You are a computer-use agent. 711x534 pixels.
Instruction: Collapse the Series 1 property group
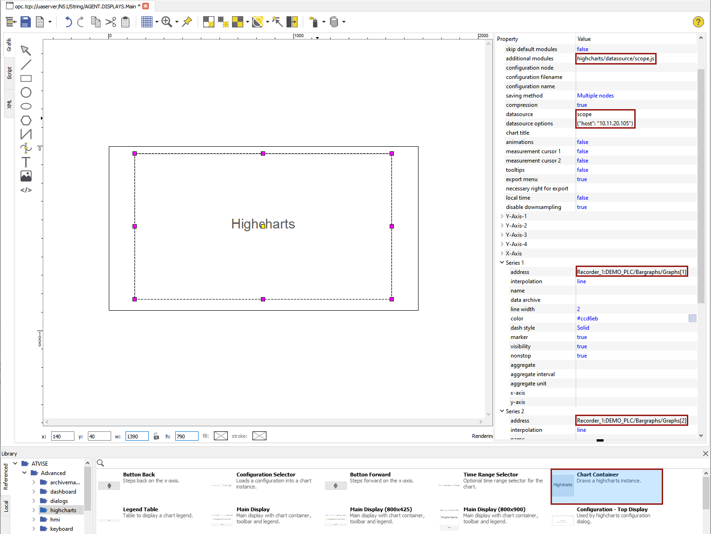click(502, 262)
